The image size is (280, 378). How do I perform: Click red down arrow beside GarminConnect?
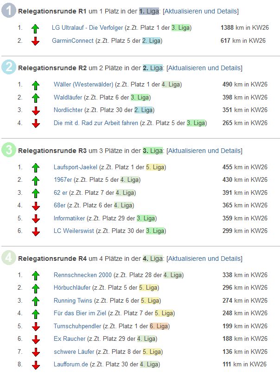pos(36,41)
